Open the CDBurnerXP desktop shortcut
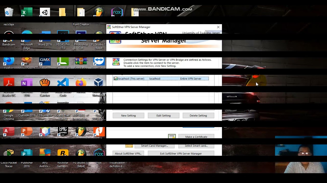327x183 pixels. [45, 107]
